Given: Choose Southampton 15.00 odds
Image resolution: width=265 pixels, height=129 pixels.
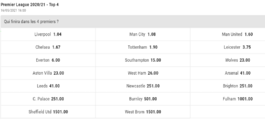Looking at the screenshot, I should point(143,60).
